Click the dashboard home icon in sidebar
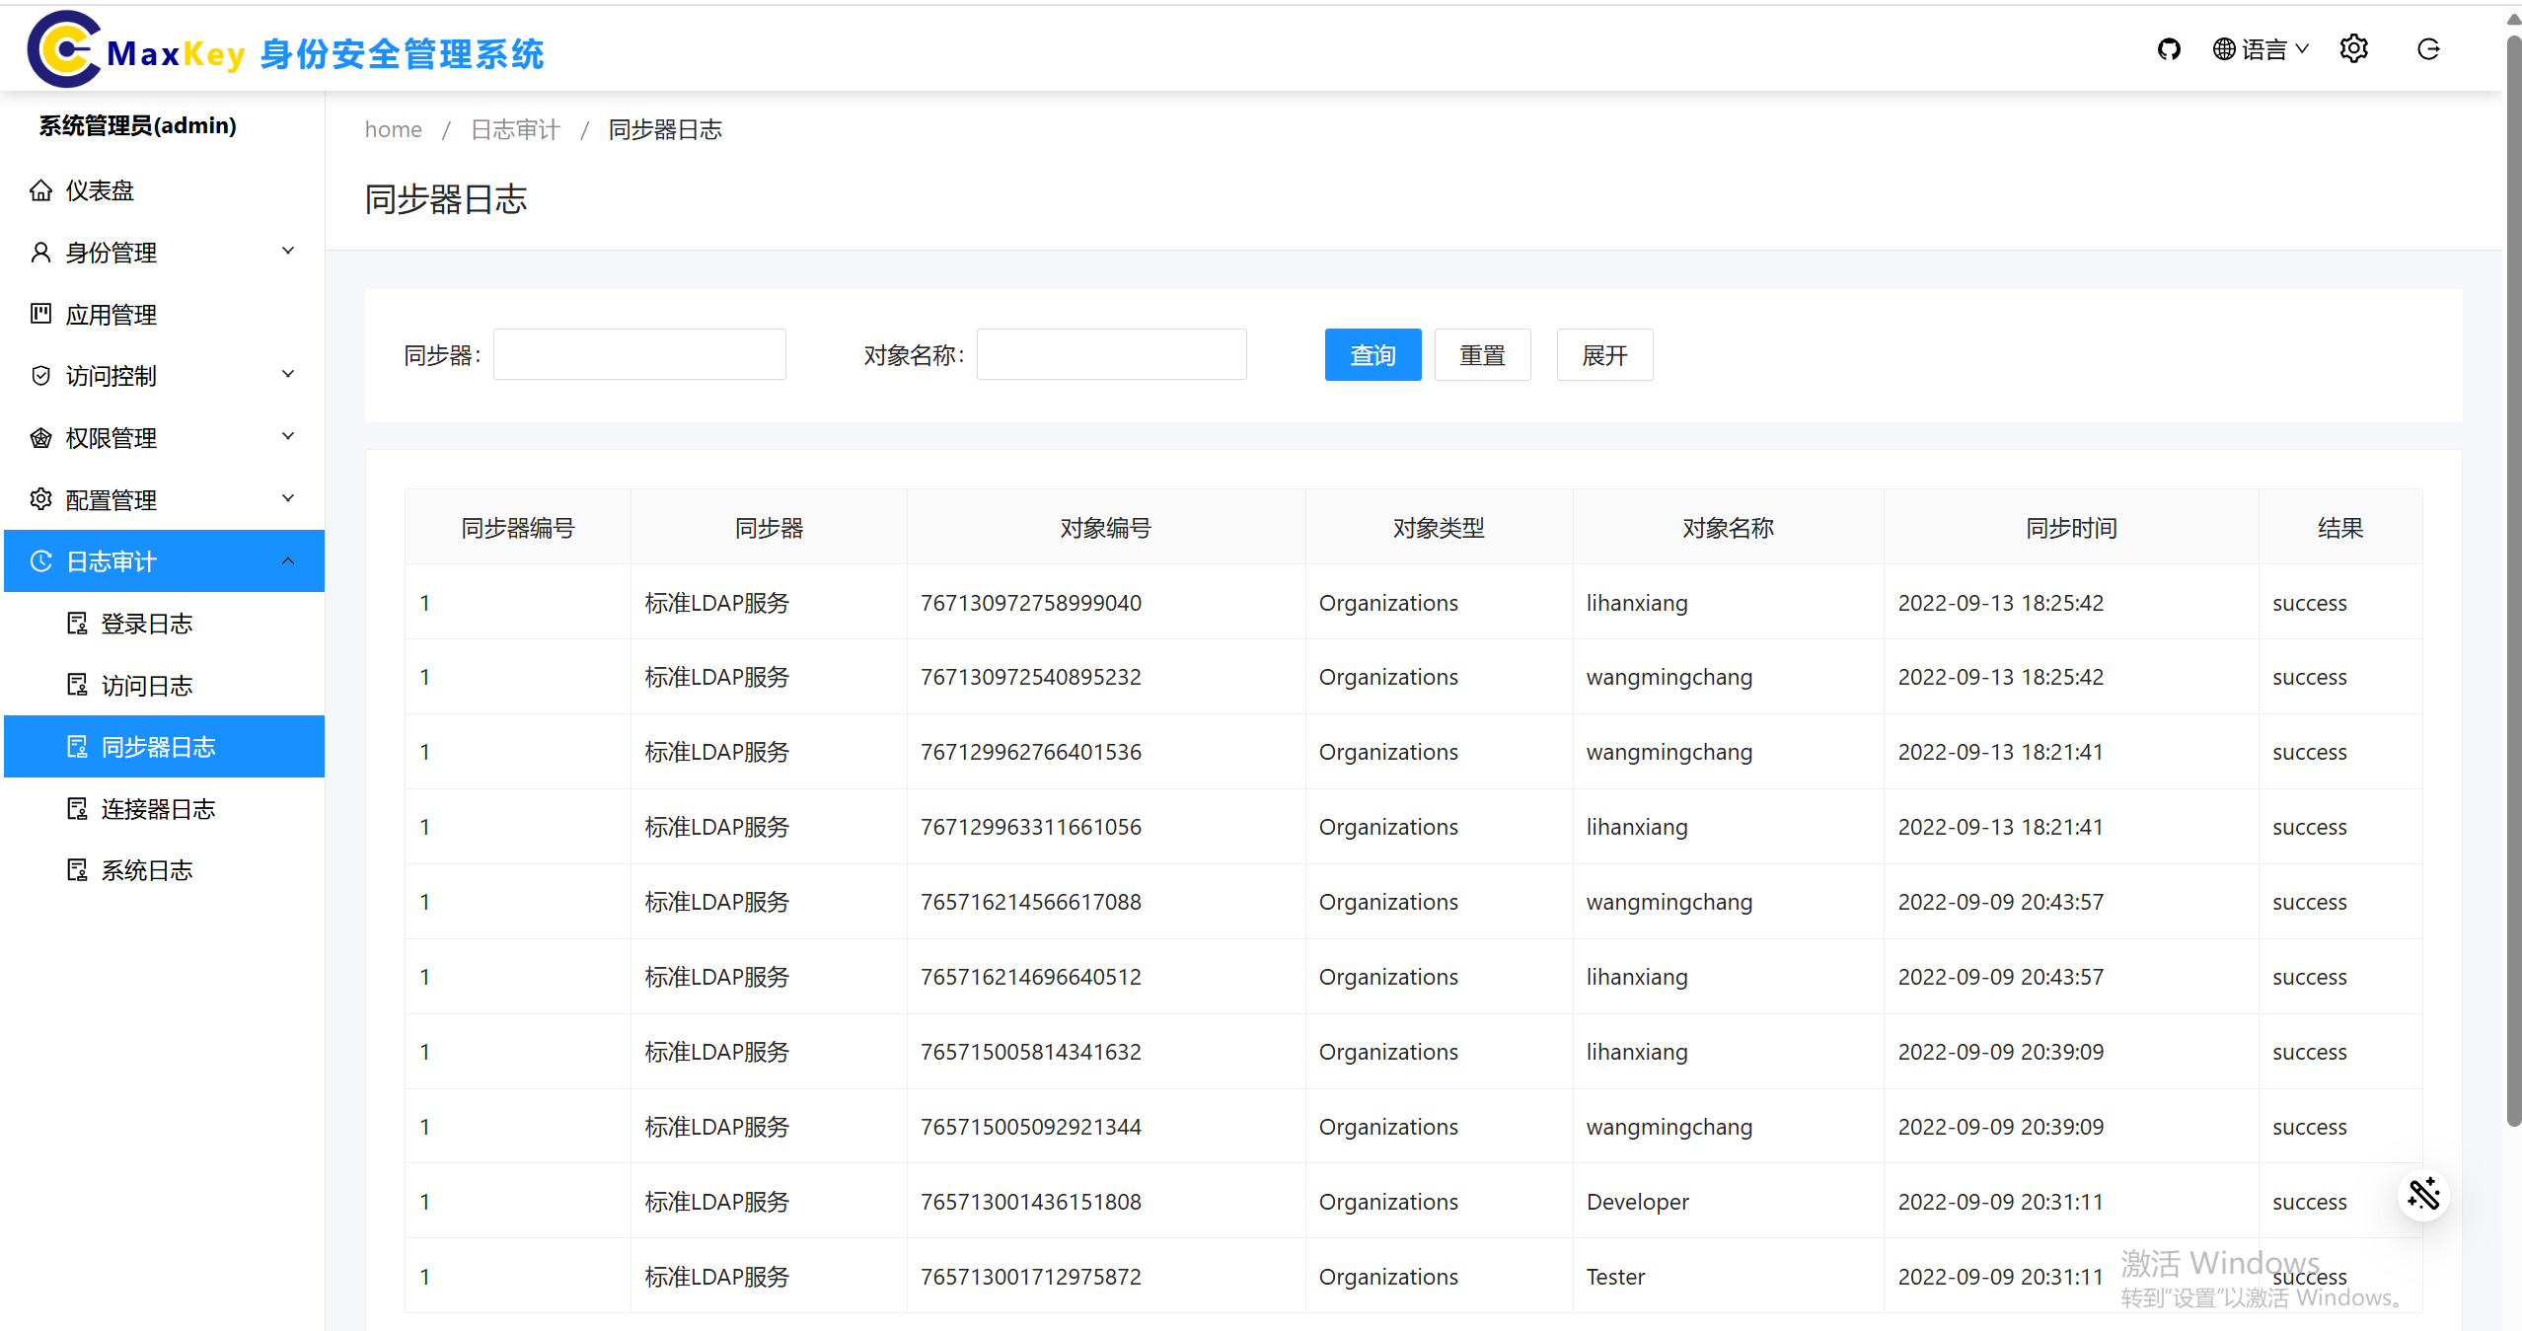2522x1331 pixels. click(x=40, y=190)
